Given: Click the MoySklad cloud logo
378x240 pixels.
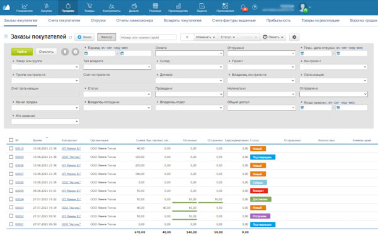Looking at the screenshot, I should pyautogui.click(x=6, y=7).
